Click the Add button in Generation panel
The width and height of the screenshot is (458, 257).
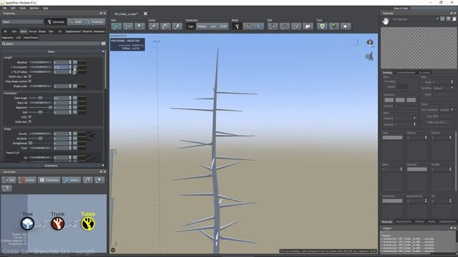[x=9, y=180]
